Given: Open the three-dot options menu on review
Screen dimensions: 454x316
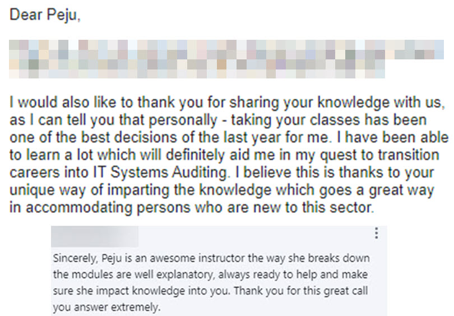Looking at the screenshot, I should click(376, 233).
